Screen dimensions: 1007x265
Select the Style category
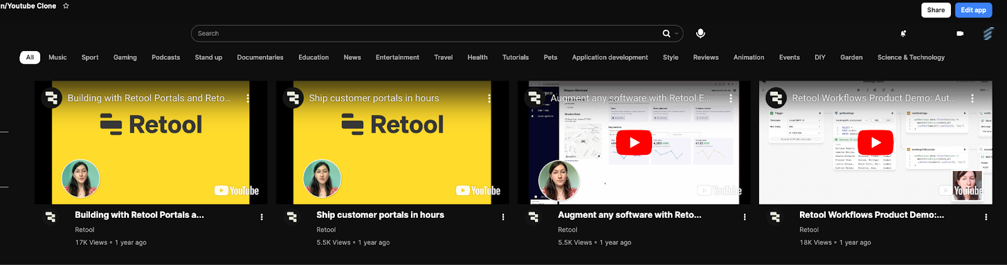[670, 57]
